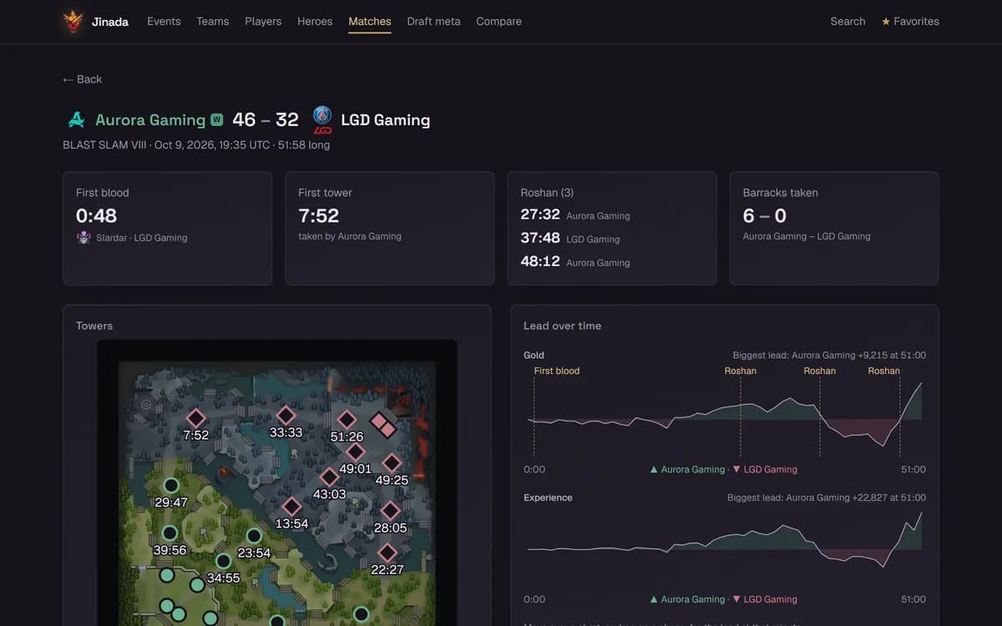Click the Slardar hero icon under First blood
This screenshot has height=626, width=1002.
point(83,238)
